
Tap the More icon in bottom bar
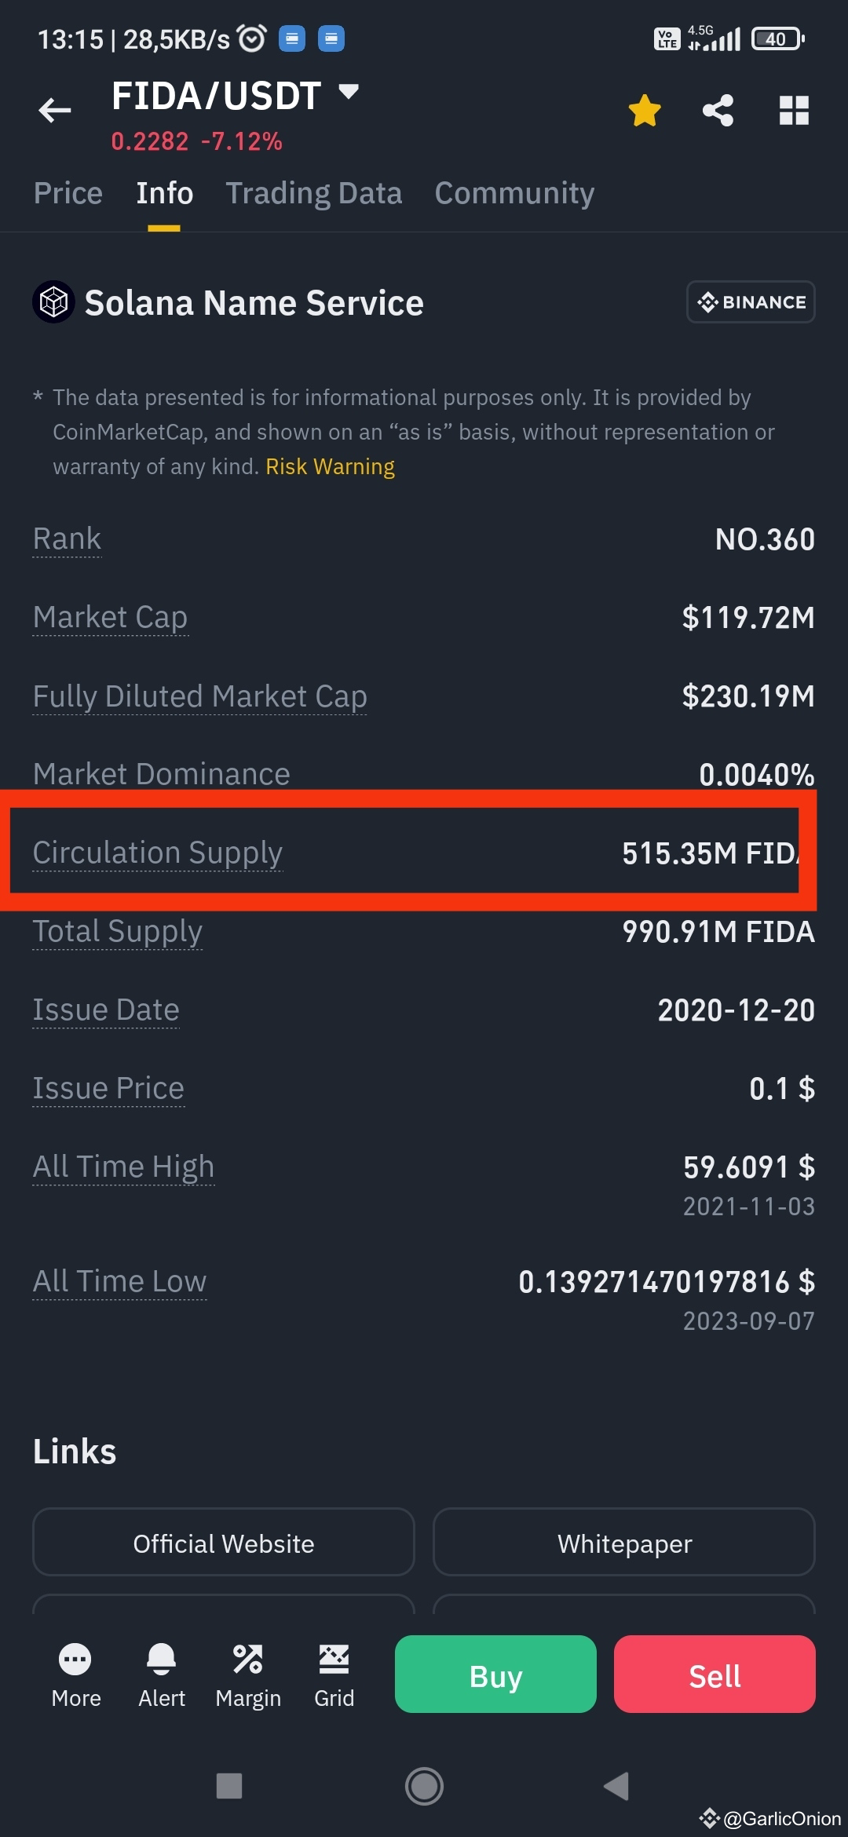click(x=75, y=1674)
